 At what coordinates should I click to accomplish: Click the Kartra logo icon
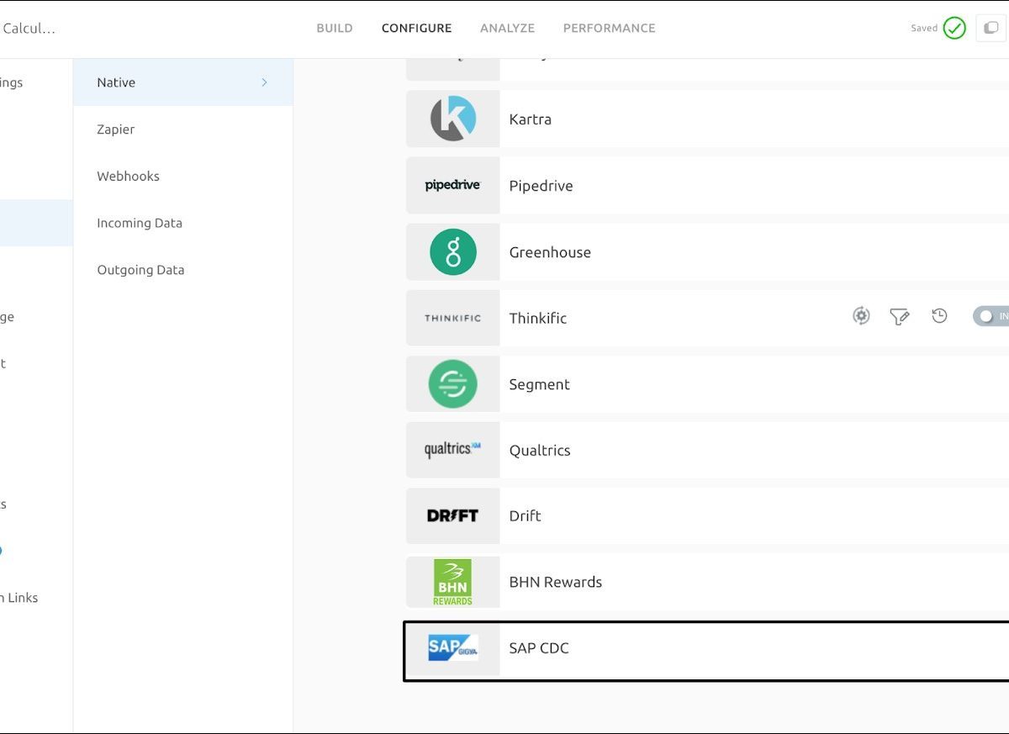pos(453,119)
